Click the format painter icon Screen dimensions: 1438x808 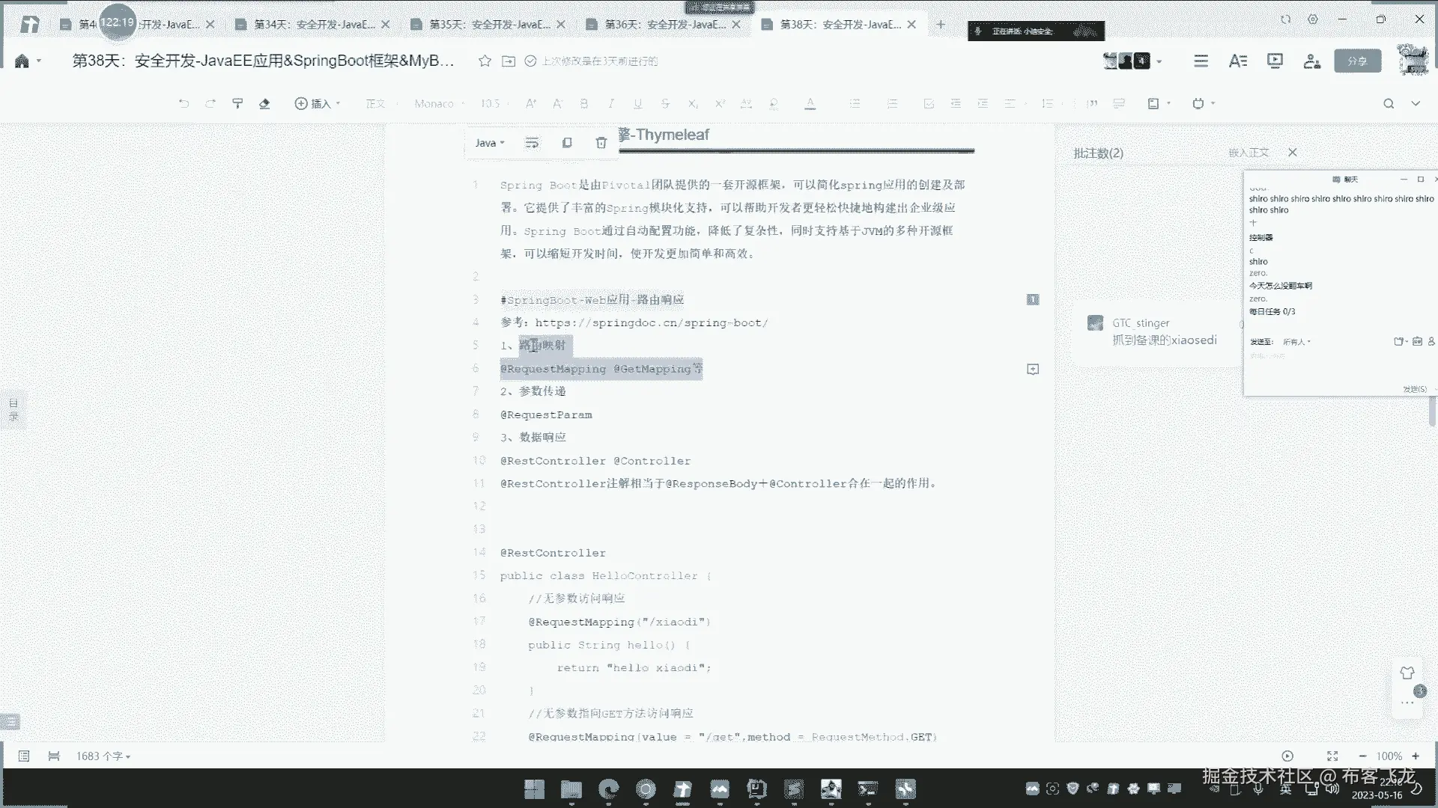(x=237, y=103)
